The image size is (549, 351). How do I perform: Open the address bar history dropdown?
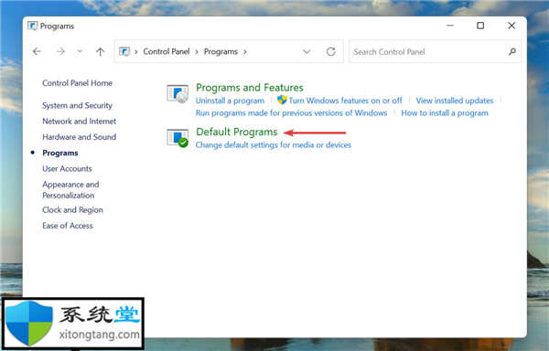click(307, 52)
